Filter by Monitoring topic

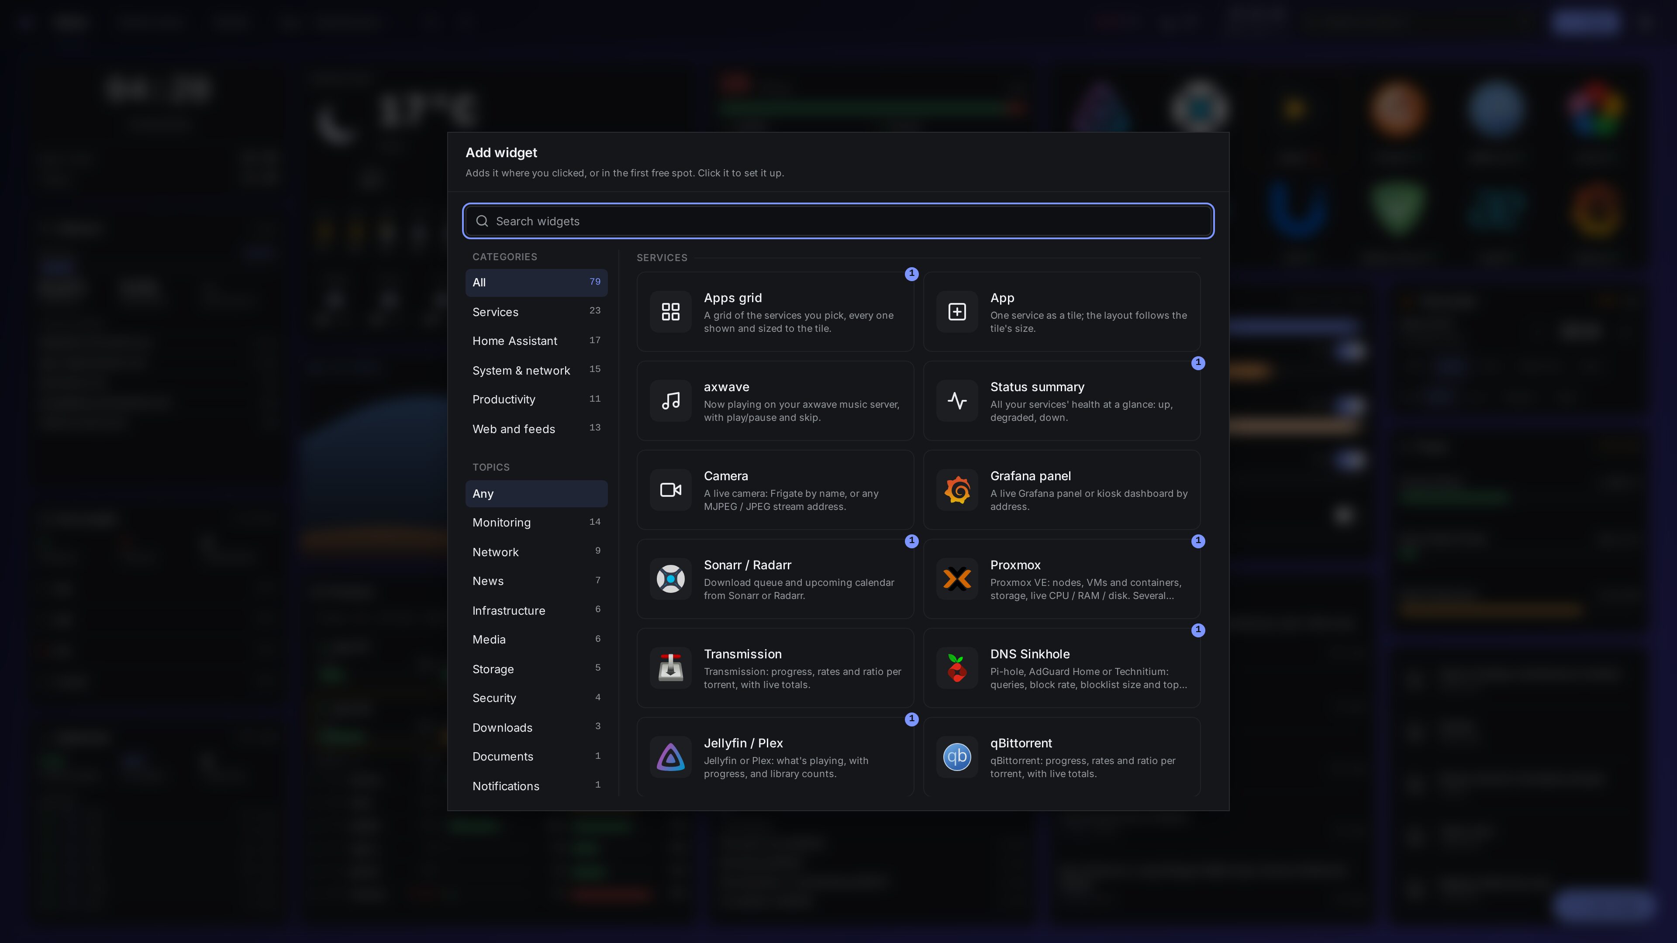click(x=536, y=523)
